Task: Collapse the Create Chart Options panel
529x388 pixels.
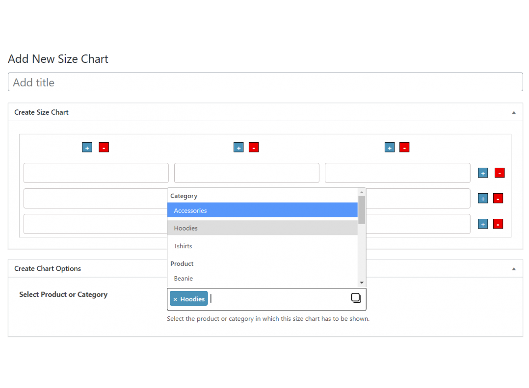Action: tap(514, 269)
